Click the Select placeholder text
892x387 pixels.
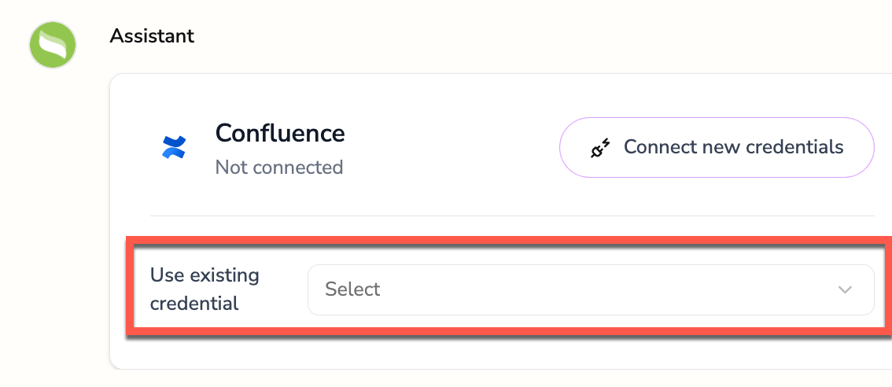(x=352, y=289)
